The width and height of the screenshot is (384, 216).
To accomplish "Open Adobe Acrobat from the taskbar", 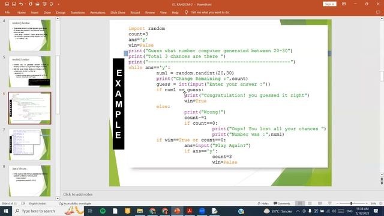I will coord(190,211).
